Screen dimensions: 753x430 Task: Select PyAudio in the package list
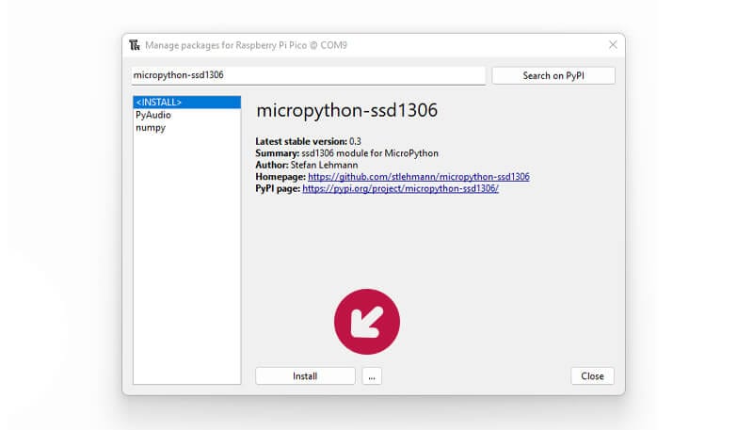click(153, 115)
